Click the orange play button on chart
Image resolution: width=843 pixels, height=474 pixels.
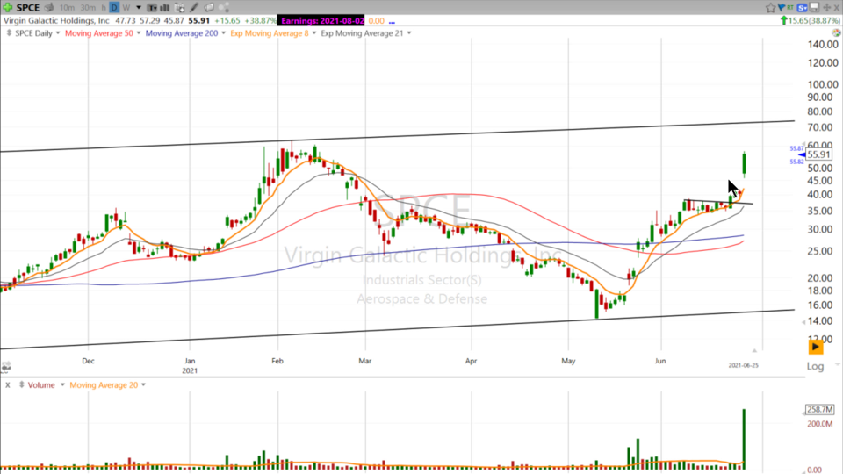coord(816,347)
